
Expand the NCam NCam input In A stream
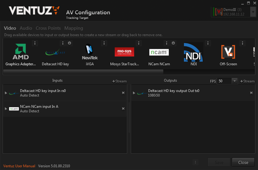(6, 109)
